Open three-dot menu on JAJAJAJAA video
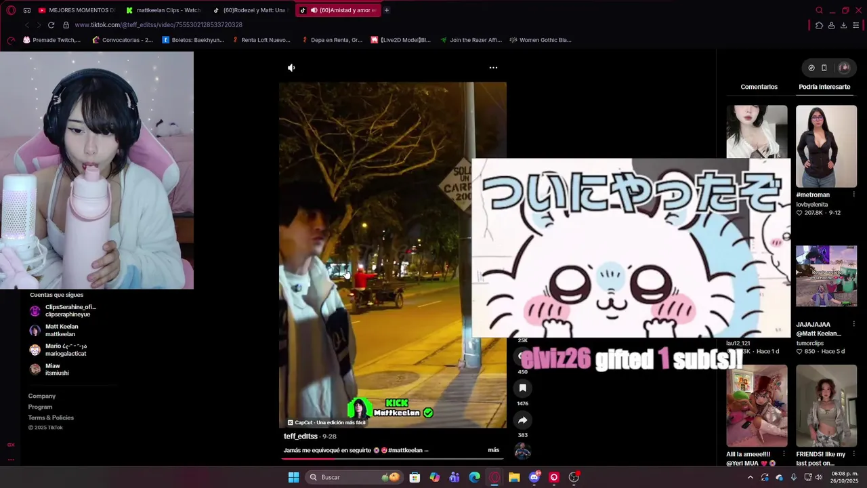 tap(853, 325)
